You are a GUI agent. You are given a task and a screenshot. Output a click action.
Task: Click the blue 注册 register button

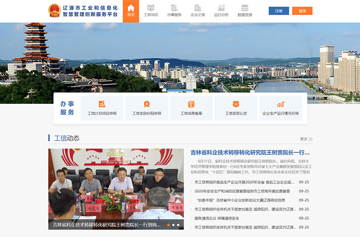[x=279, y=11]
